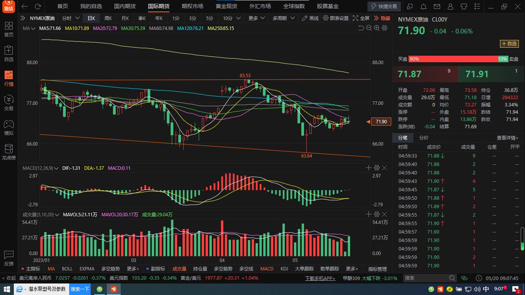Viewport: 525px width, 295px height.
Task: Click the green link icon in the status bar
Action: click(x=464, y=278)
